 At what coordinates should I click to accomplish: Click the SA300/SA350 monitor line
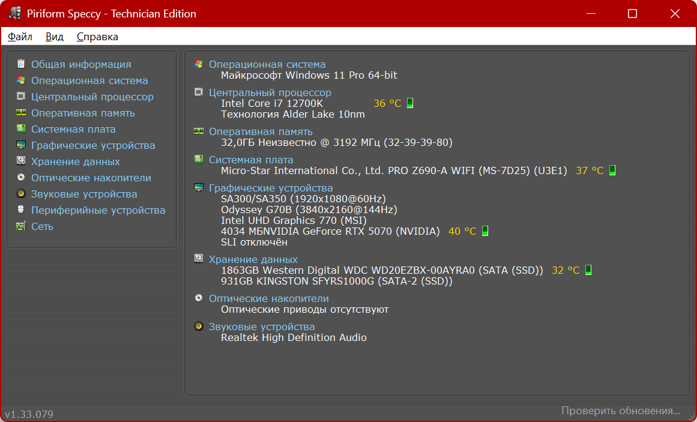tap(303, 199)
